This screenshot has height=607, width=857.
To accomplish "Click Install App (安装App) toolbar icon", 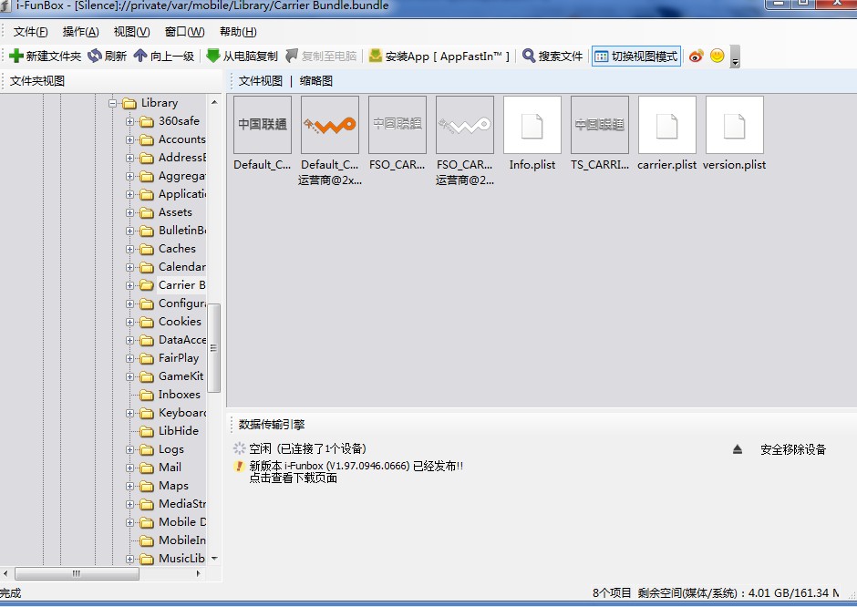I will pyautogui.click(x=376, y=56).
